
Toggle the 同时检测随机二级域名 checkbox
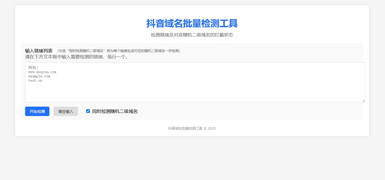tap(88, 111)
